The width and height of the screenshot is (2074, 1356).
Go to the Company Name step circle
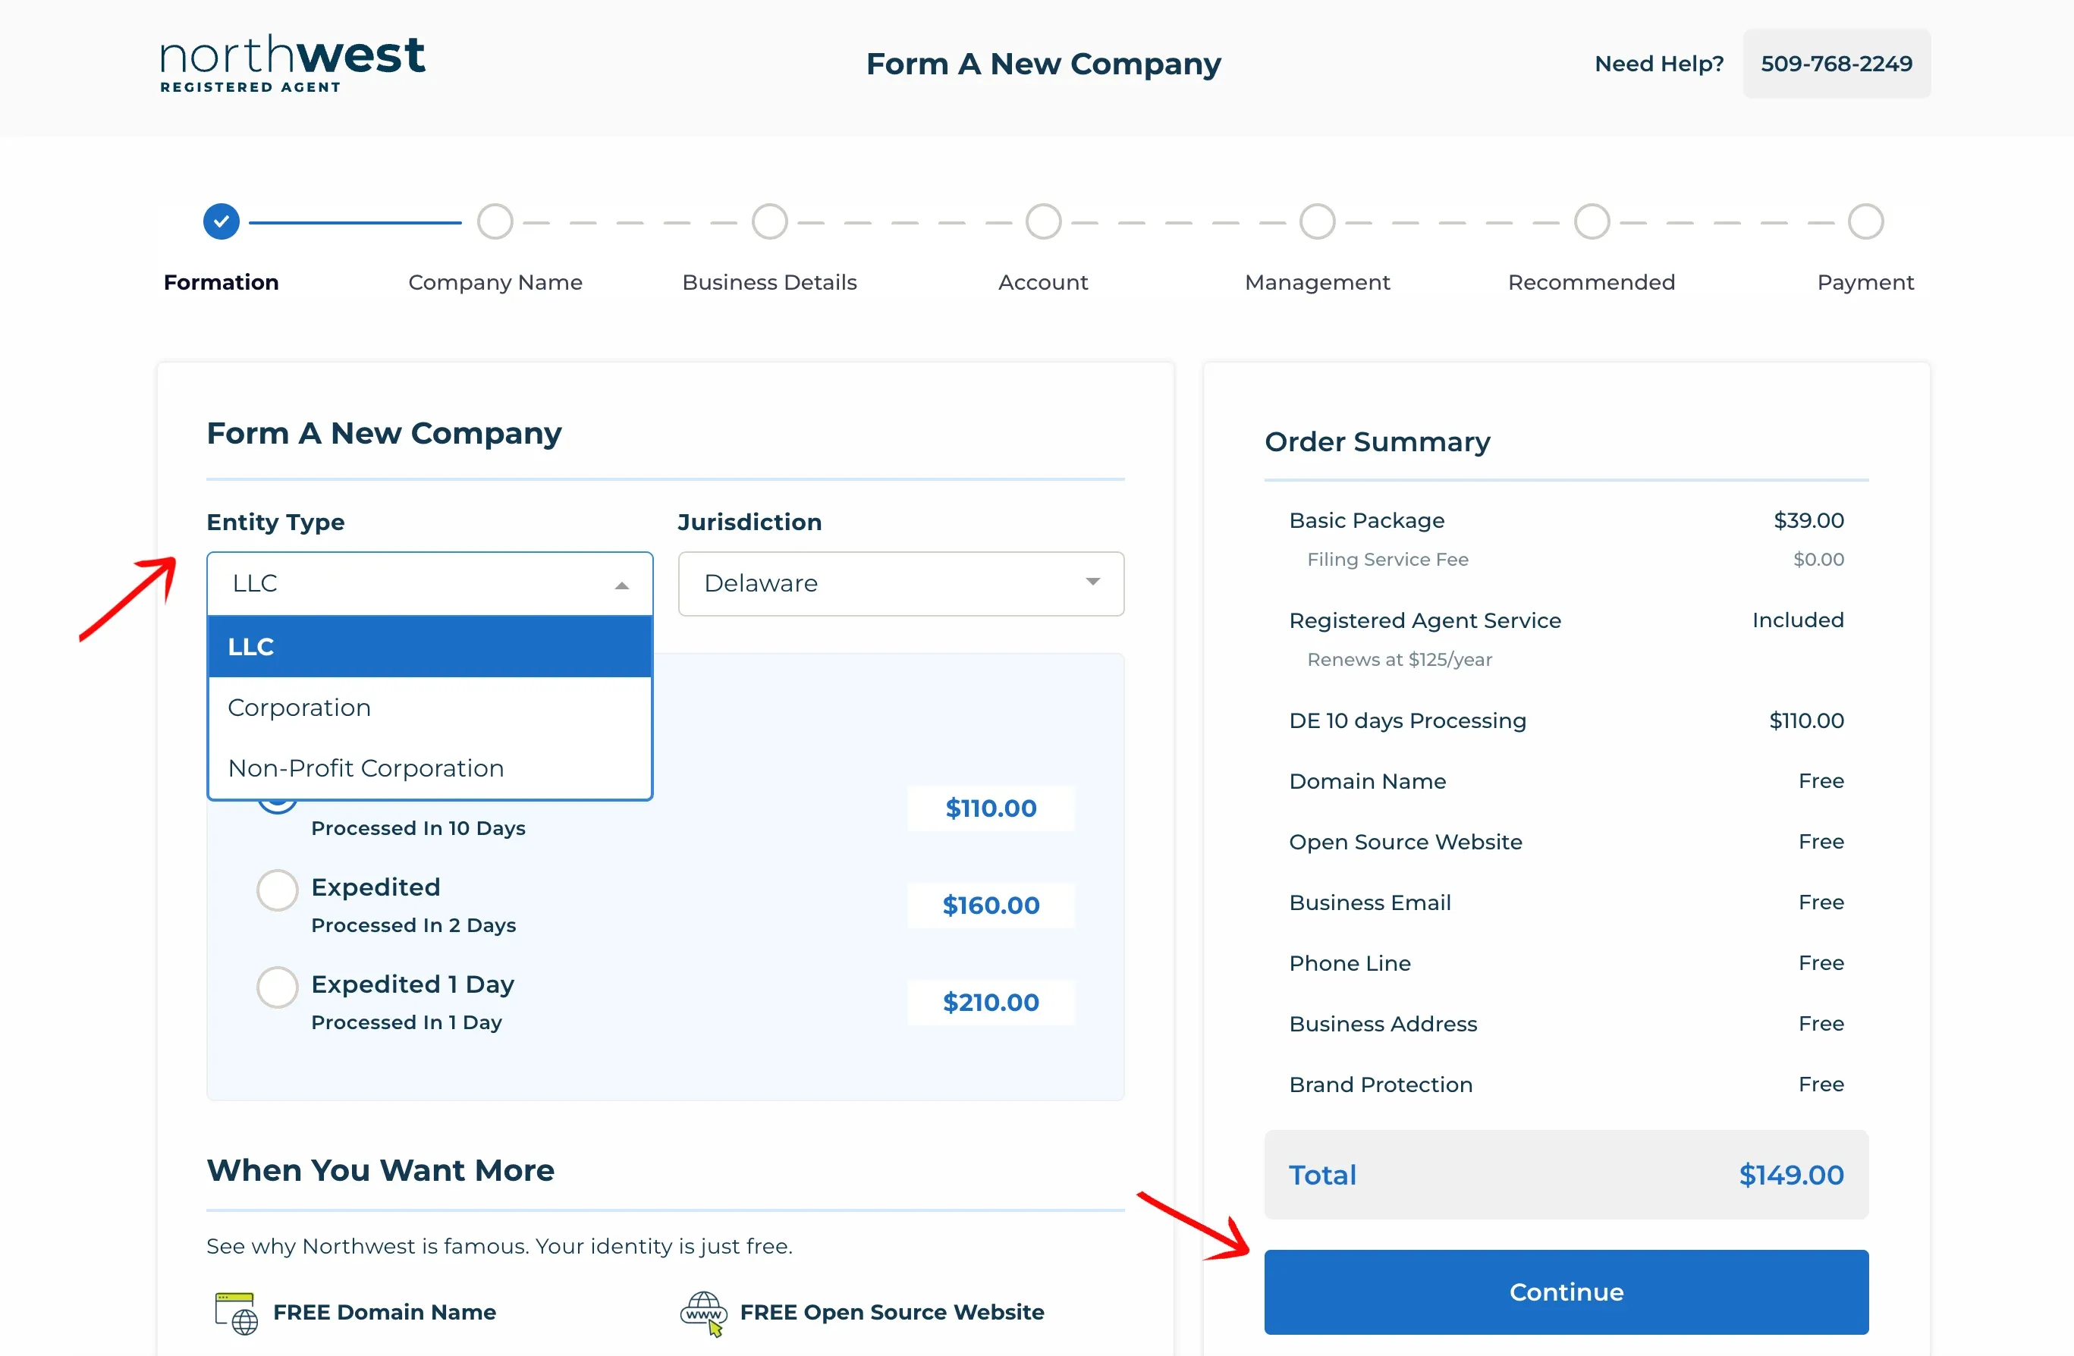495,221
